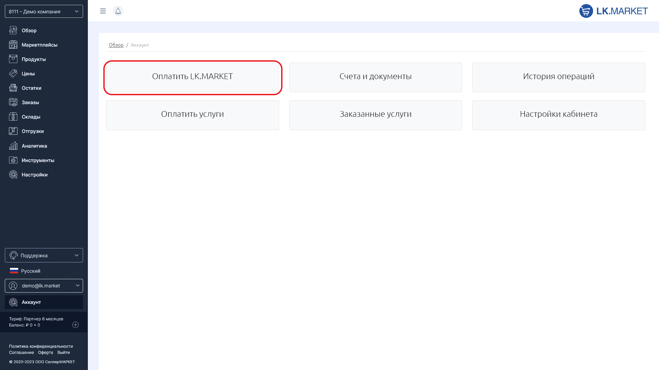Click the Аккаунт gear icon
Screen dimensions: 659x370
coord(13,302)
